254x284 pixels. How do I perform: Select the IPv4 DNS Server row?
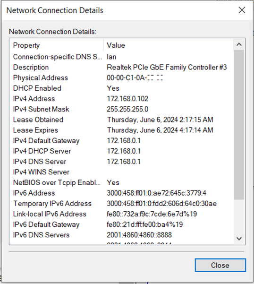(122, 162)
